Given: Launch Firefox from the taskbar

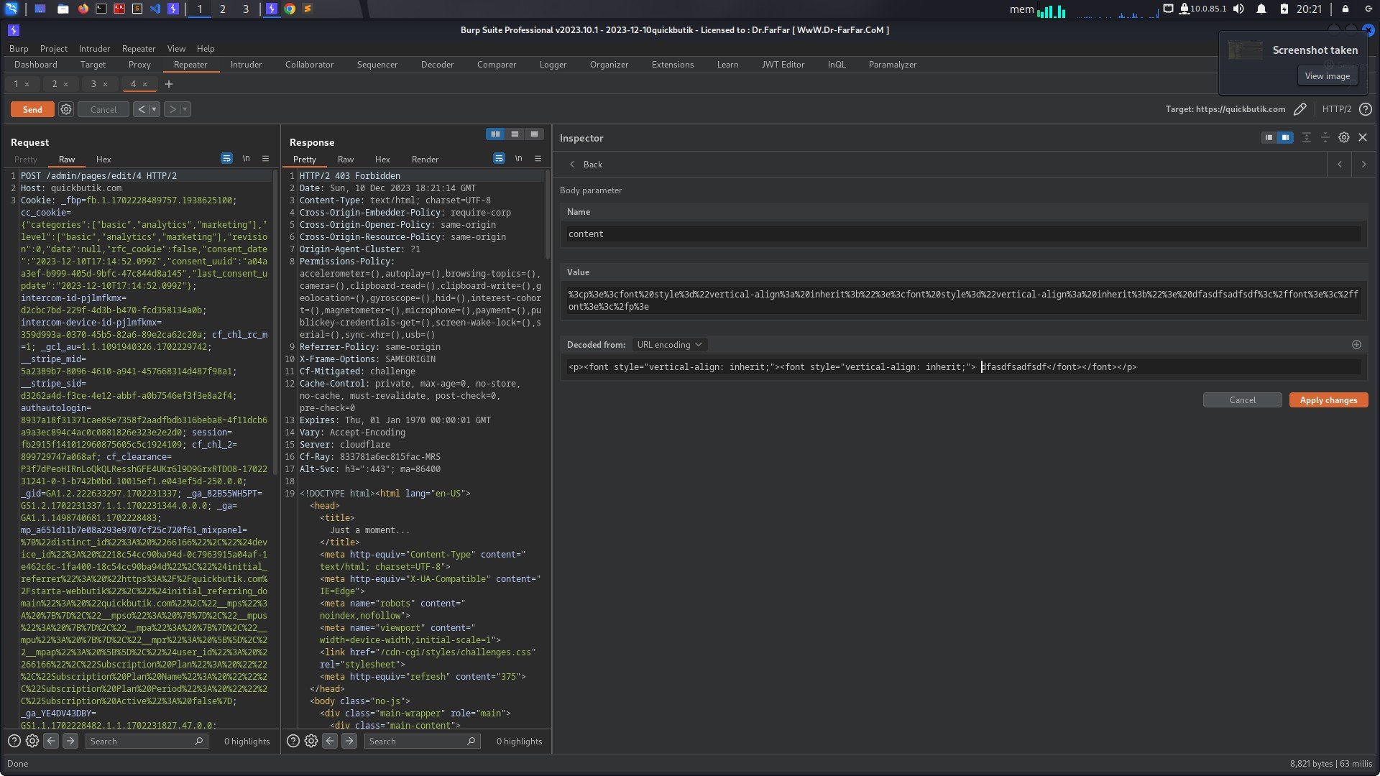Looking at the screenshot, I should click(83, 9).
